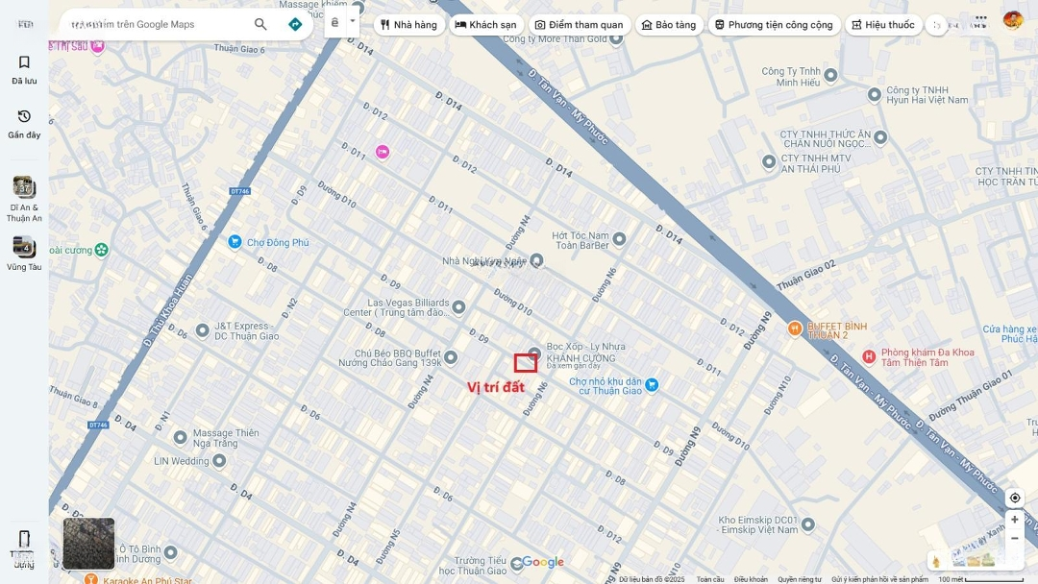This screenshot has width=1038, height=584.
Task: Center map on my location
Action: tap(1014, 498)
